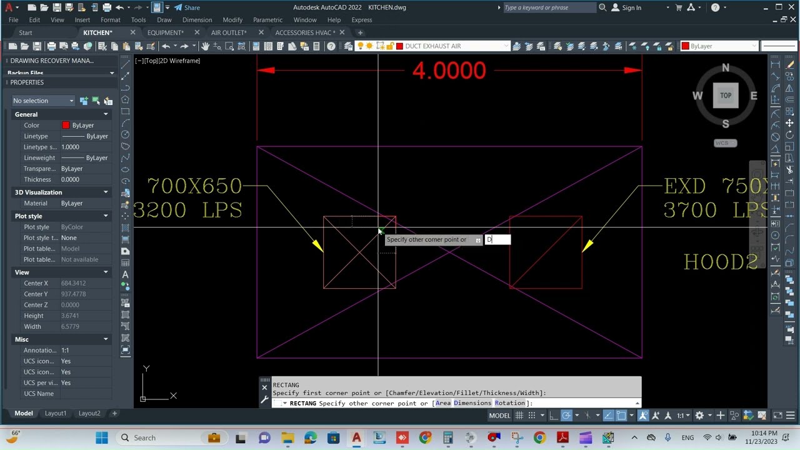This screenshot has height=450, width=800.
Task: Click the New drawing icon
Action: (12, 46)
